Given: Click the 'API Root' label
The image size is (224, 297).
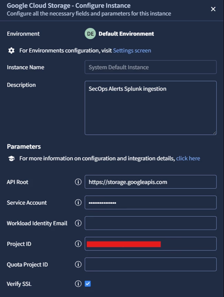Looking at the screenshot, I should pos(18,182).
